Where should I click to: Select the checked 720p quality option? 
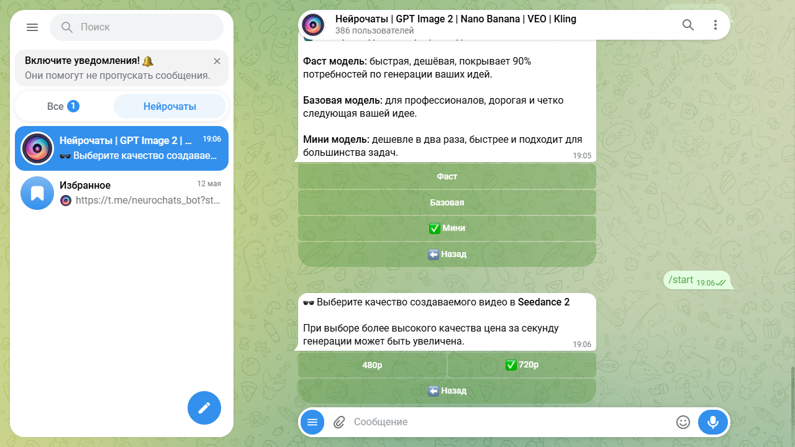tap(522, 365)
